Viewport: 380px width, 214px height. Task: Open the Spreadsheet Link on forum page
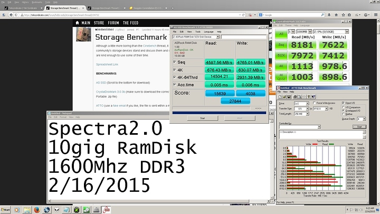coord(107,64)
